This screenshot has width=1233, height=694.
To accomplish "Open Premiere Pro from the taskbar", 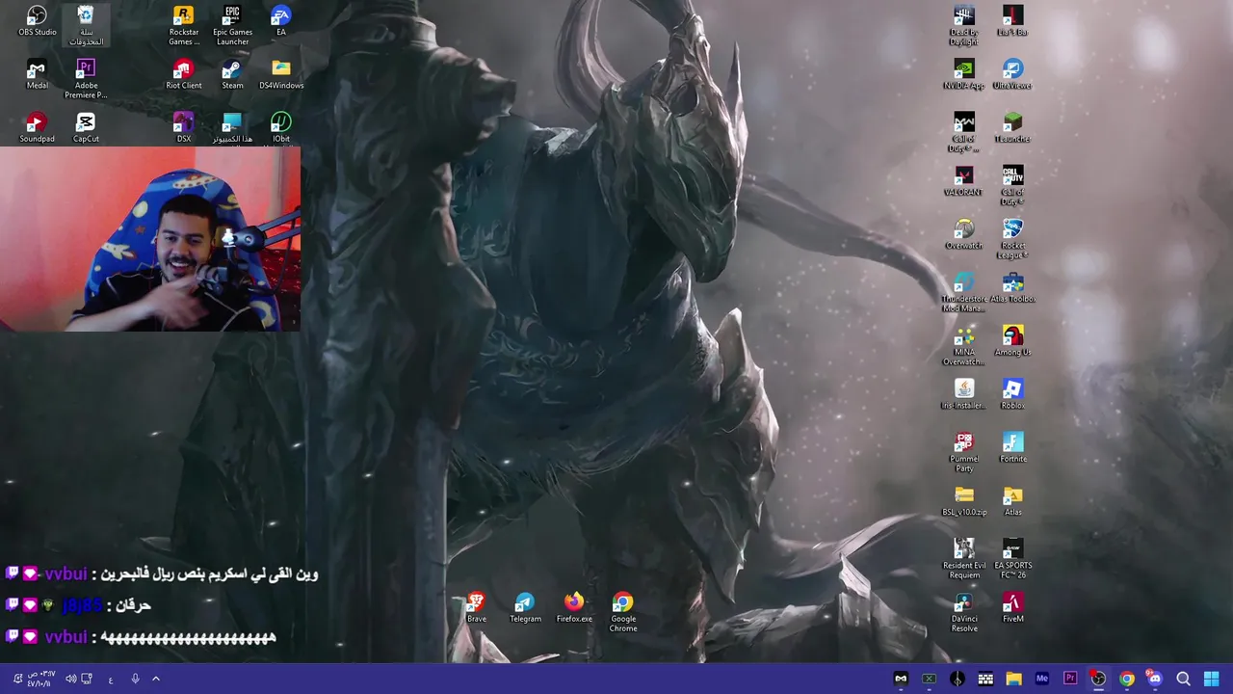I will tap(1069, 679).
